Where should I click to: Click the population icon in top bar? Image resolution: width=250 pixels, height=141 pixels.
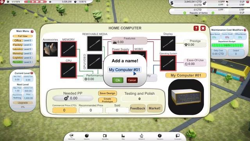click(x=50, y=2)
